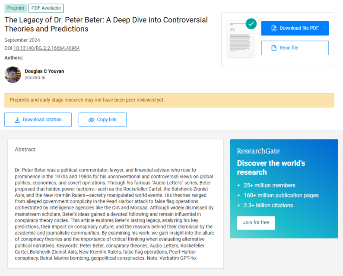343x276 pixels.
Task: Click the chain icon in Copy link
Action: point(91,120)
